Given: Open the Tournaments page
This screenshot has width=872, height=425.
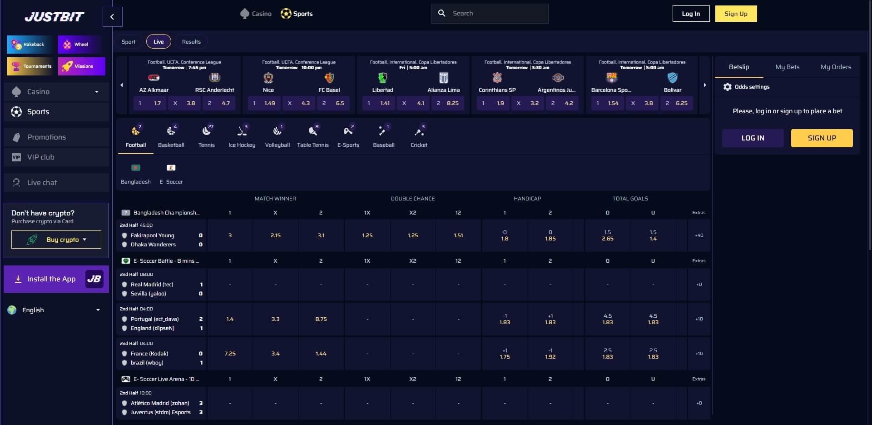Looking at the screenshot, I should coord(30,66).
